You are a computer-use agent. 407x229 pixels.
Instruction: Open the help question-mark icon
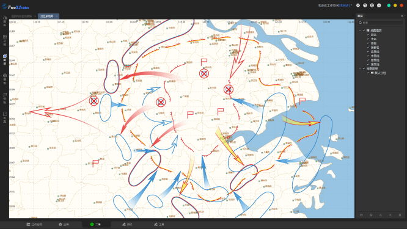[x=365, y=5]
